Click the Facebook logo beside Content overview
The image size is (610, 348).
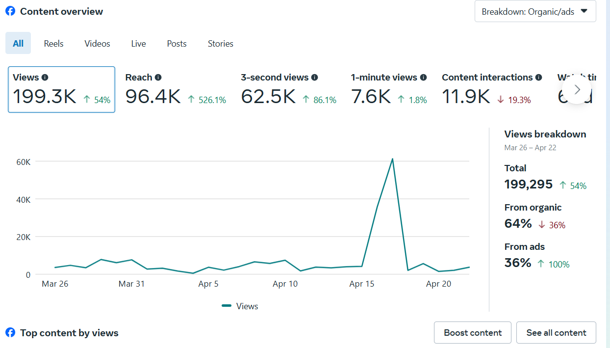(x=10, y=11)
